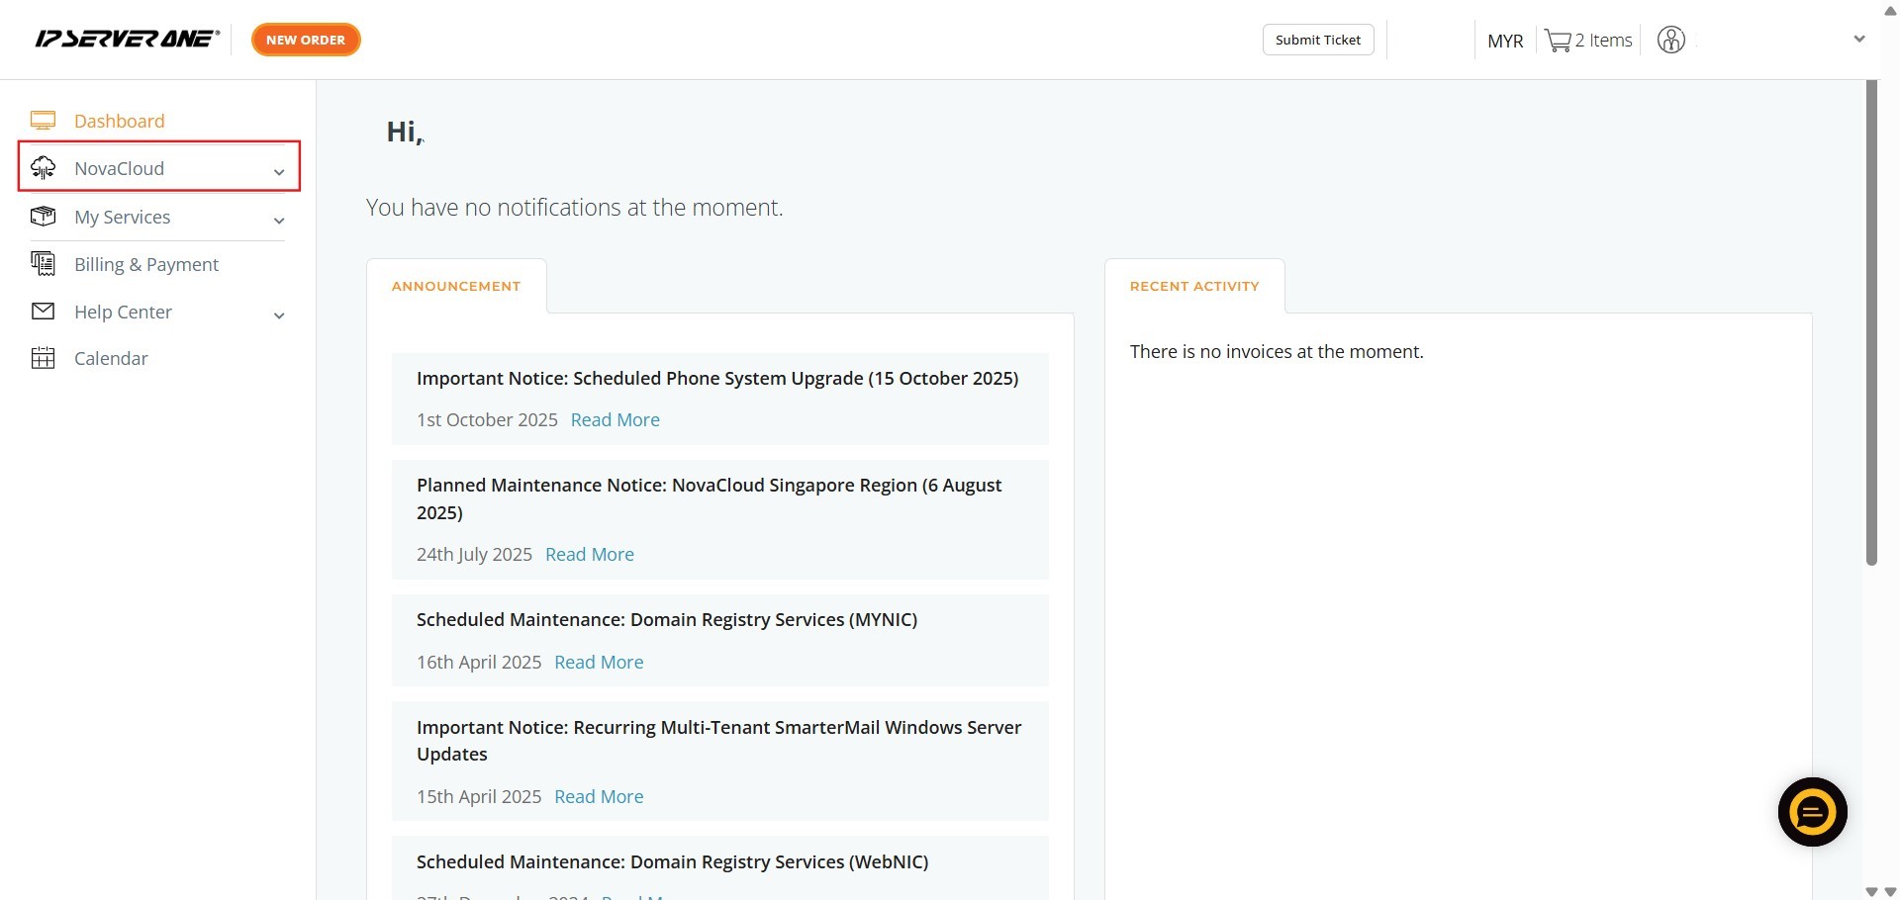This screenshot has height=900, width=1900.
Task: Click the Submit Ticket button
Action: click(1317, 40)
